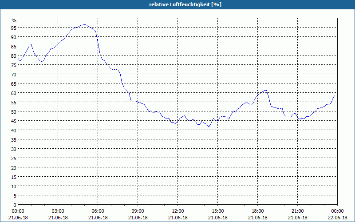This screenshot has height=222, width=355.
Task: Click the 06:00 time label on x-axis
Action: tap(98, 211)
